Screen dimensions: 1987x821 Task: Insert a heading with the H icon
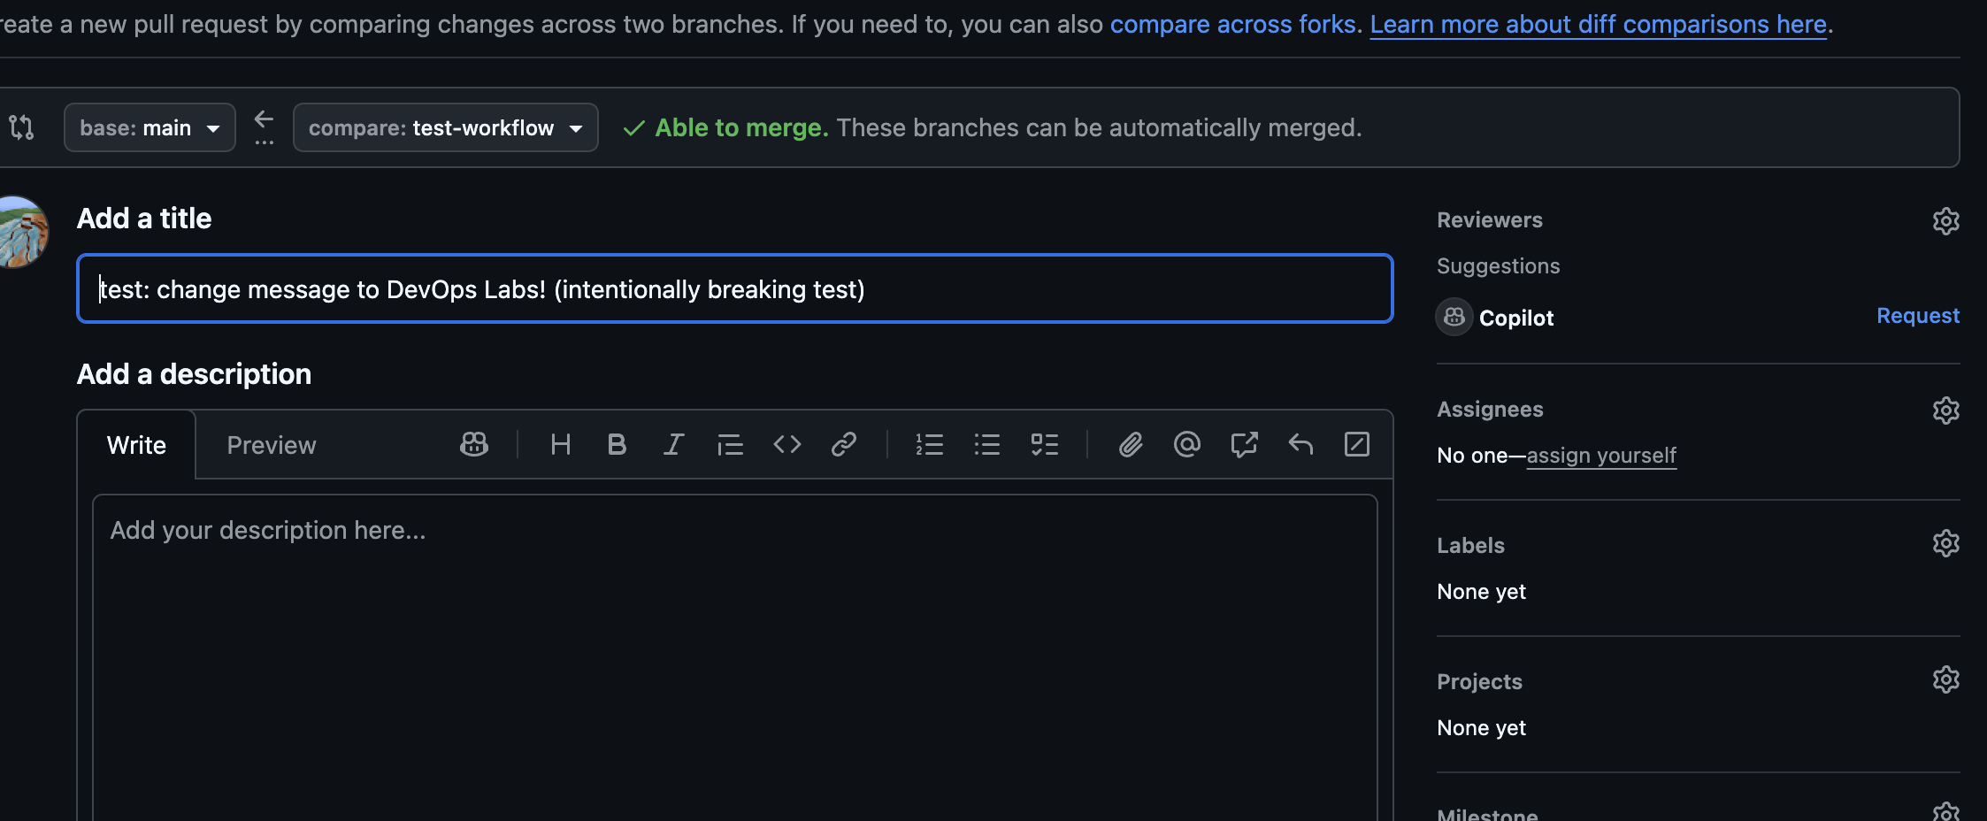point(560,444)
